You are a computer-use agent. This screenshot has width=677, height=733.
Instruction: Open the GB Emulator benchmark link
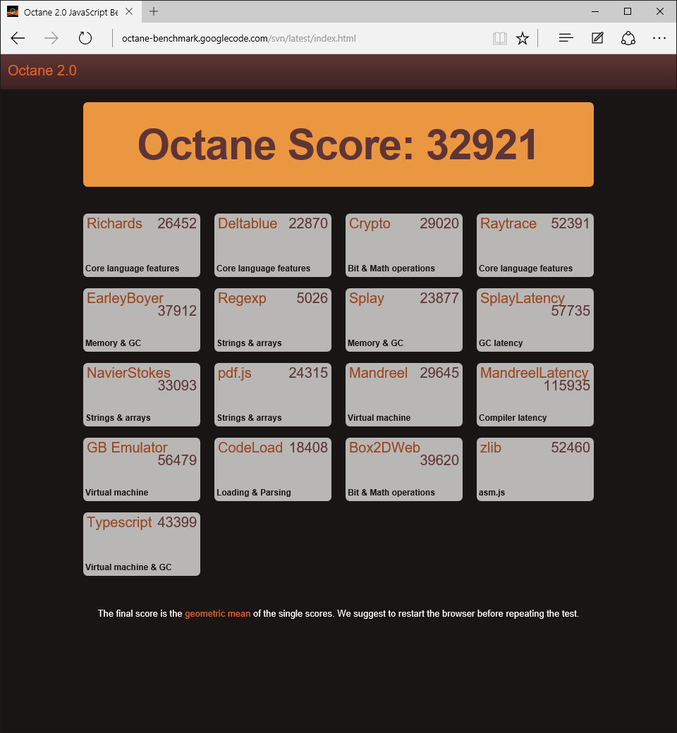(127, 448)
